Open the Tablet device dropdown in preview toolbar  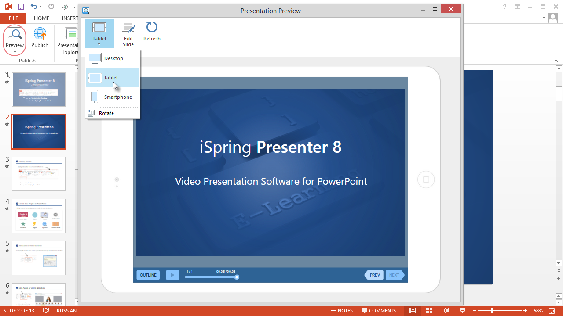coord(99,33)
